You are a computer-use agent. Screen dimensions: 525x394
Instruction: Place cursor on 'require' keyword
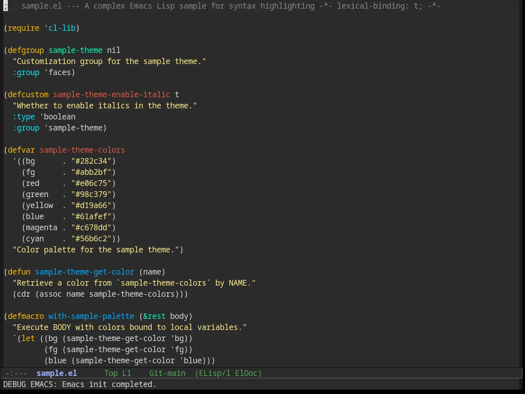(x=23, y=28)
